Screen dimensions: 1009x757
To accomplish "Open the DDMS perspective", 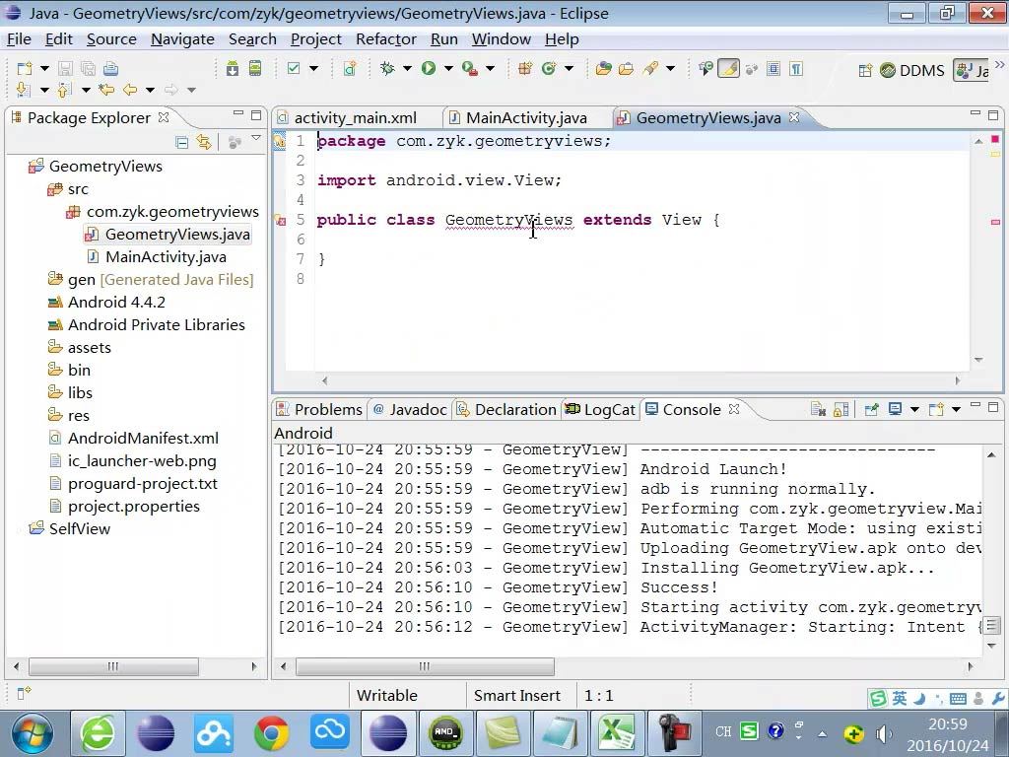I will [911, 70].
